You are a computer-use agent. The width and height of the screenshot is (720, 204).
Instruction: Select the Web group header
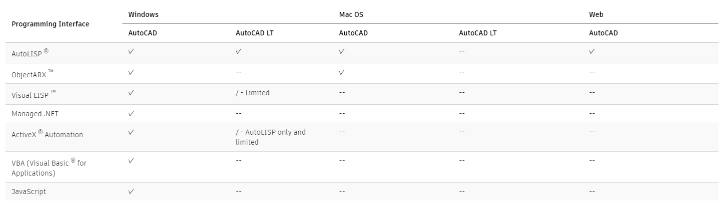point(596,14)
